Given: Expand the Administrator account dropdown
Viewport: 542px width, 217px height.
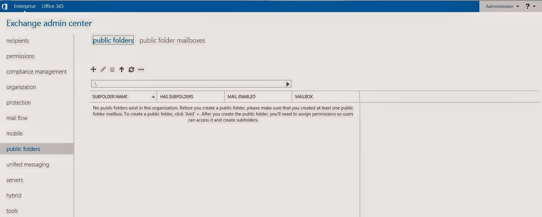Looking at the screenshot, I should tap(502, 6).
